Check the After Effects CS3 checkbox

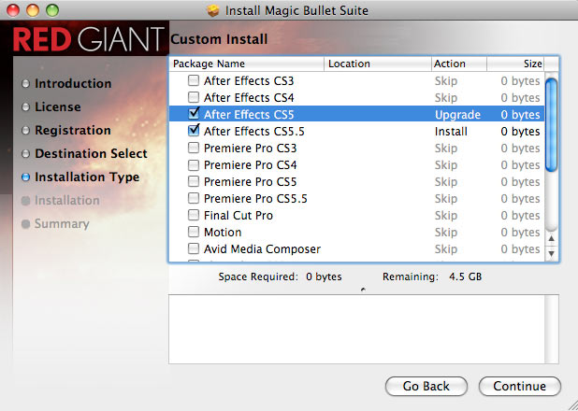(194, 80)
